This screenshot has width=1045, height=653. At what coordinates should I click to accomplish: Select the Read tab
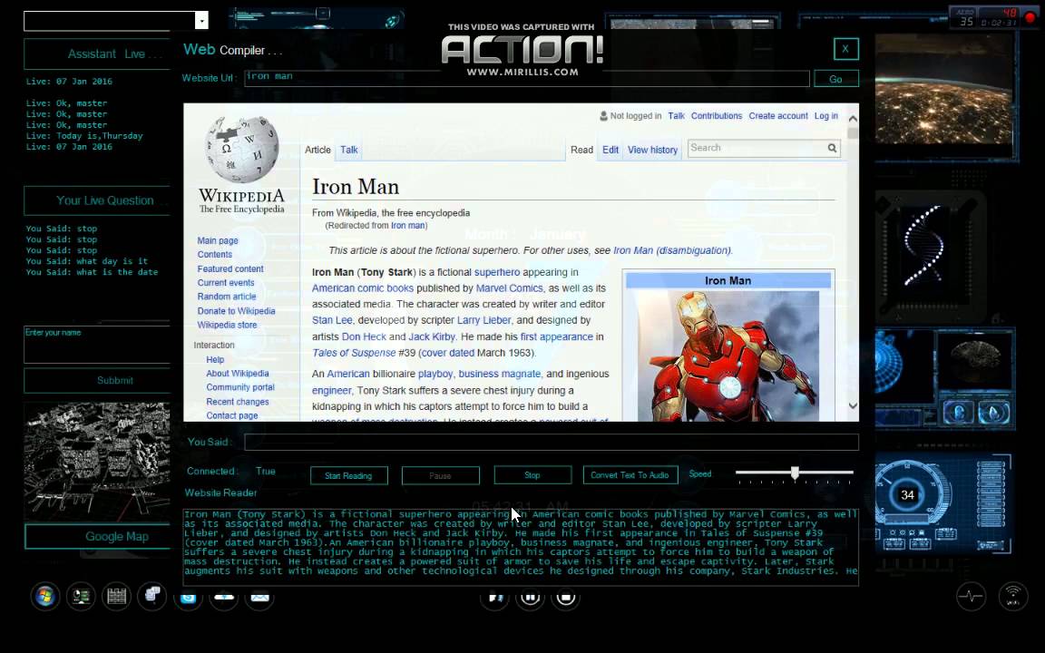tap(581, 150)
